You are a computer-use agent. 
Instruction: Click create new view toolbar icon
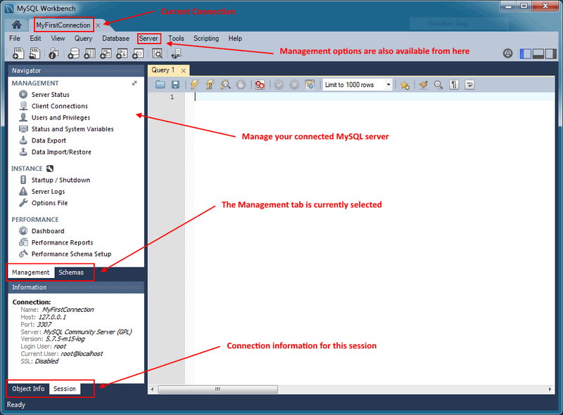point(106,53)
